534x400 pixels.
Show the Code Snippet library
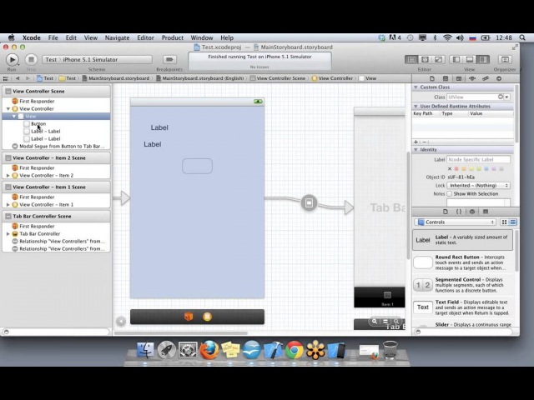459,212
